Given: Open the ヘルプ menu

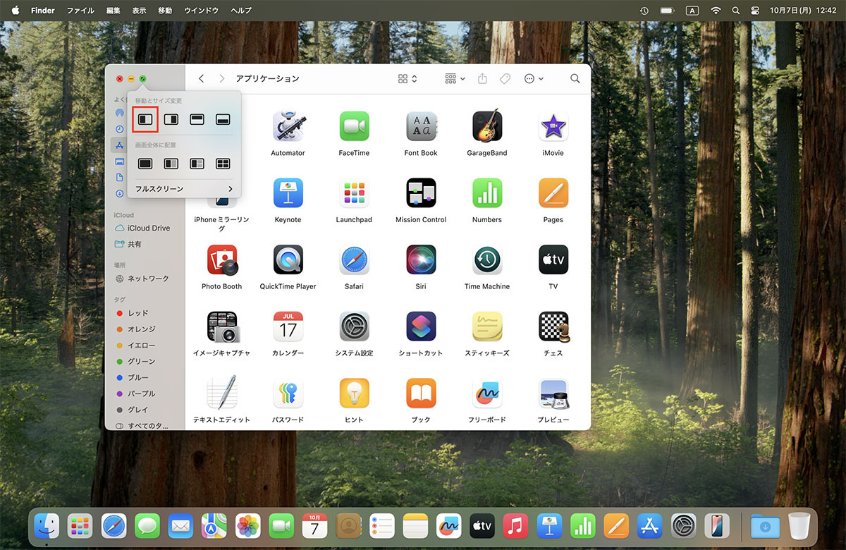Looking at the screenshot, I should pyautogui.click(x=241, y=11).
